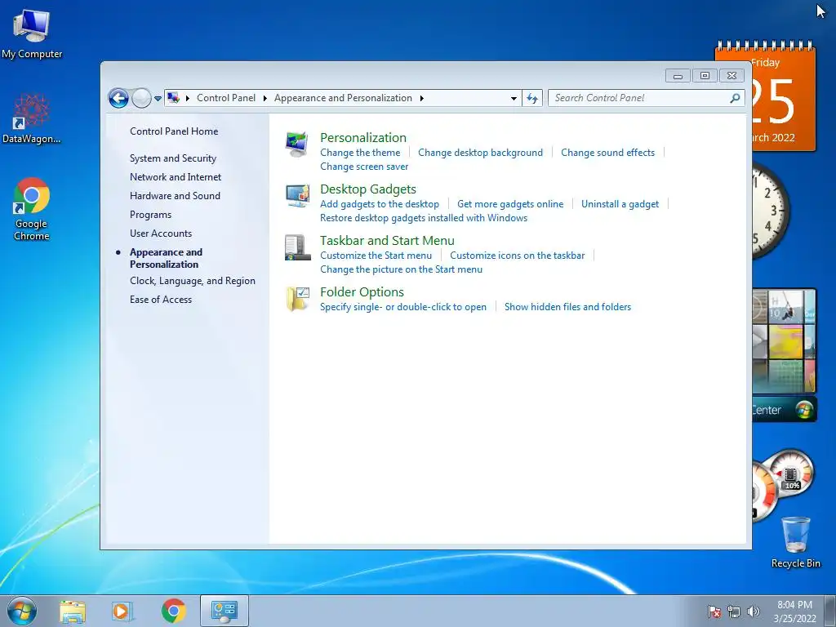Viewport: 836px width, 627px height.
Task: Open Action Center flag in tray
Action: pyautogui.click(x=714, y=611)
